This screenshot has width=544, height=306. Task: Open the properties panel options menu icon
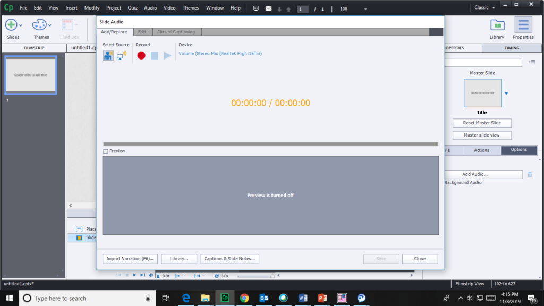tap(532, 63)
